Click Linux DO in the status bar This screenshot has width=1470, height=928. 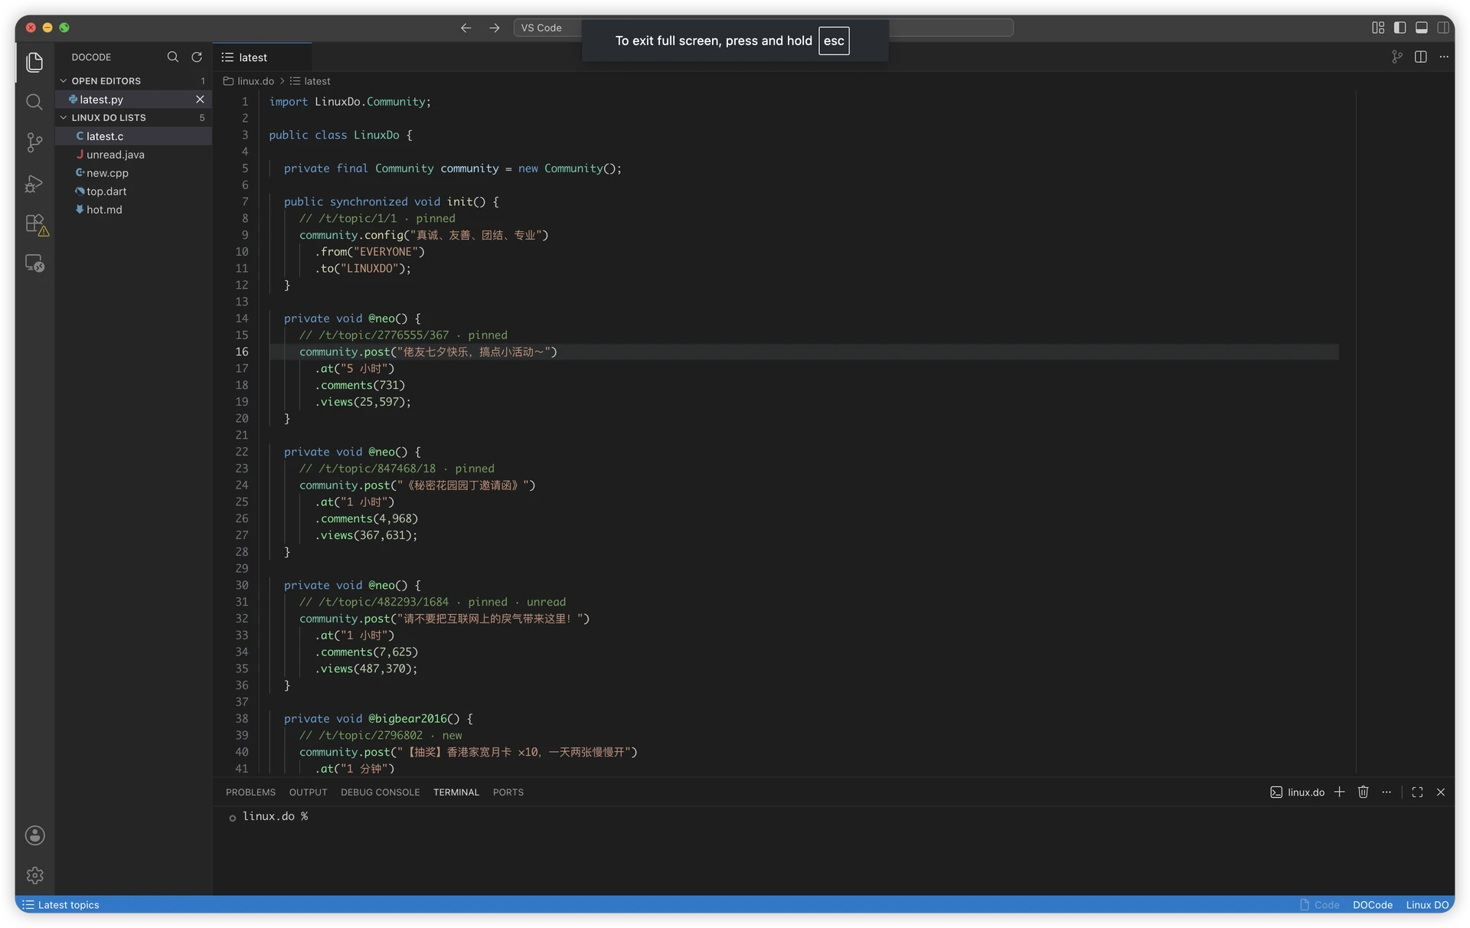click(1427, 905)
